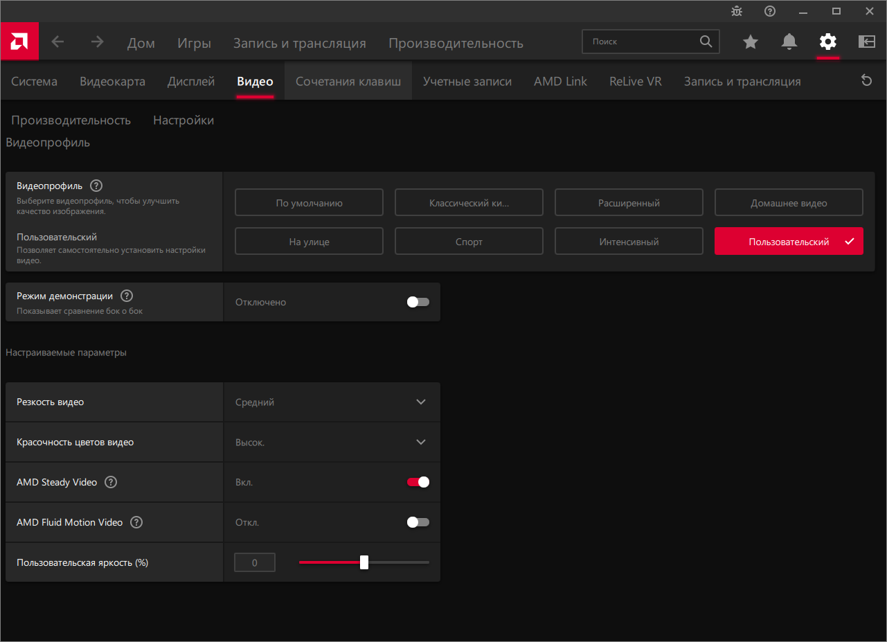
Task: Open Настройки sub-tab
Action: pyautogui.click(x=183, y=120)
